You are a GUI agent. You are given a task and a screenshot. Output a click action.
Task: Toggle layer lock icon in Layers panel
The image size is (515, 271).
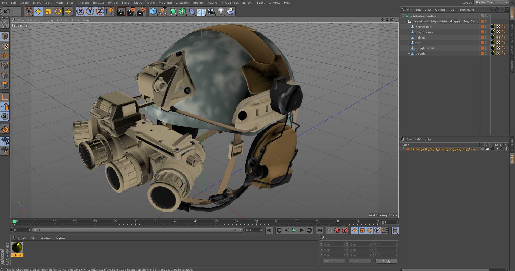tap(501, 149)
